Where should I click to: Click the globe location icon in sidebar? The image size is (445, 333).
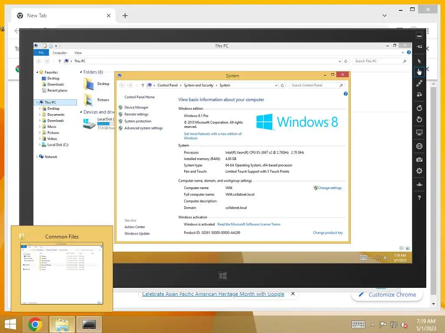[x=419, y=146]
